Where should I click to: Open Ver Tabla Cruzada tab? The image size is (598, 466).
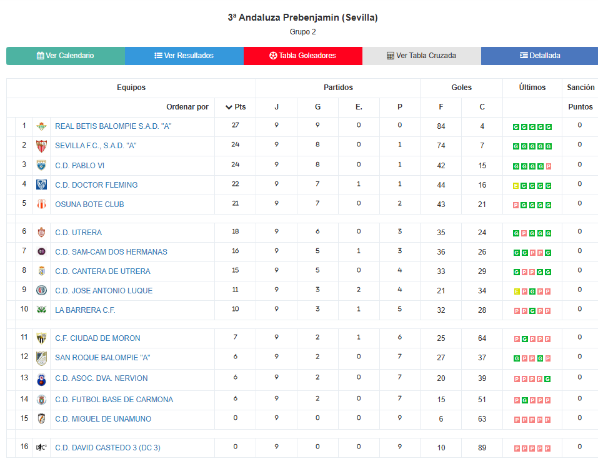click(421, 56)
